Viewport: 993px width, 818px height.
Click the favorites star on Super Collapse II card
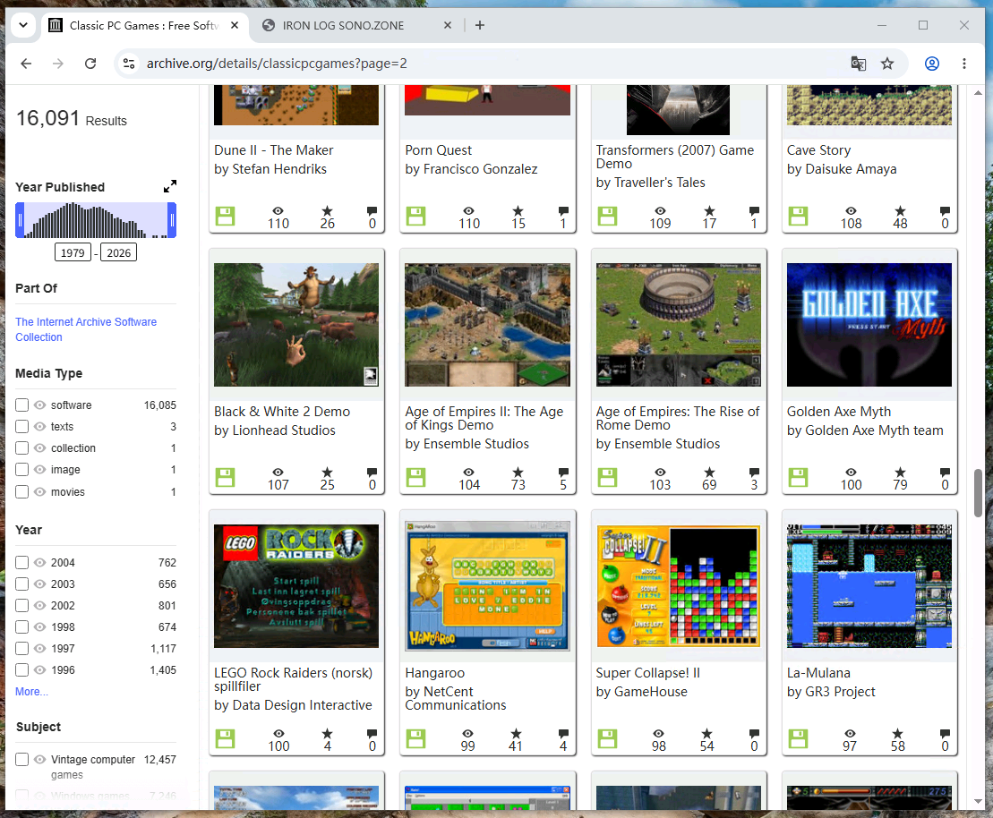pos(706,734)
